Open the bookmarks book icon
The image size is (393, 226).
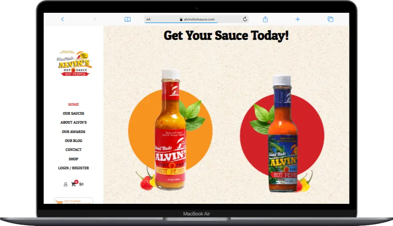127,19
